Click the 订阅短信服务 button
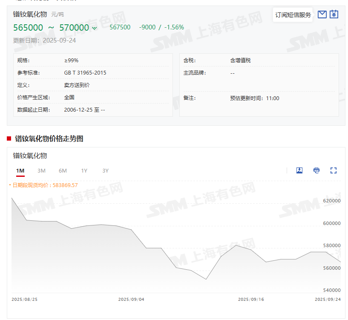The width and height of the screenshot is (348, 320). click(x=293, y=15)
